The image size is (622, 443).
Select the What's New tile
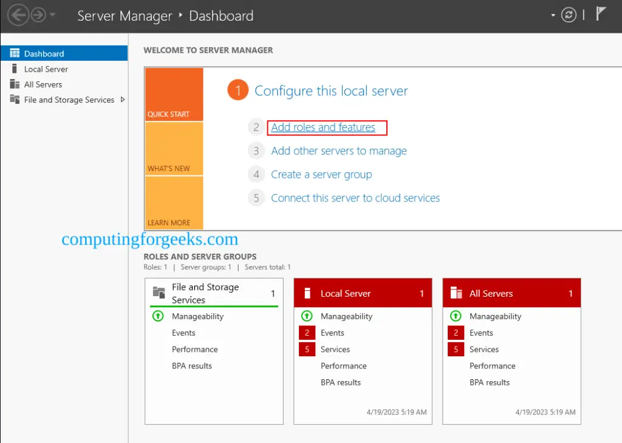click(x=174, y=149)
